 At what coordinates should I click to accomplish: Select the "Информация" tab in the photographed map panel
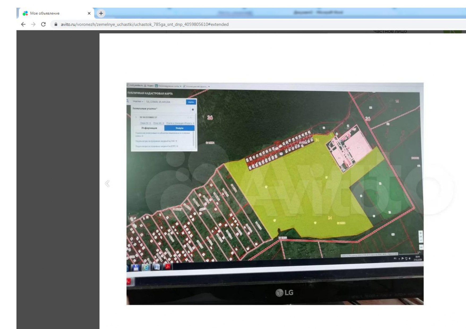click(x=149, y=128)
